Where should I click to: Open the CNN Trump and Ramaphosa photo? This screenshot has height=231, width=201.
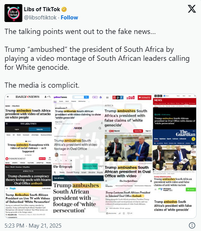click(128, 148)
